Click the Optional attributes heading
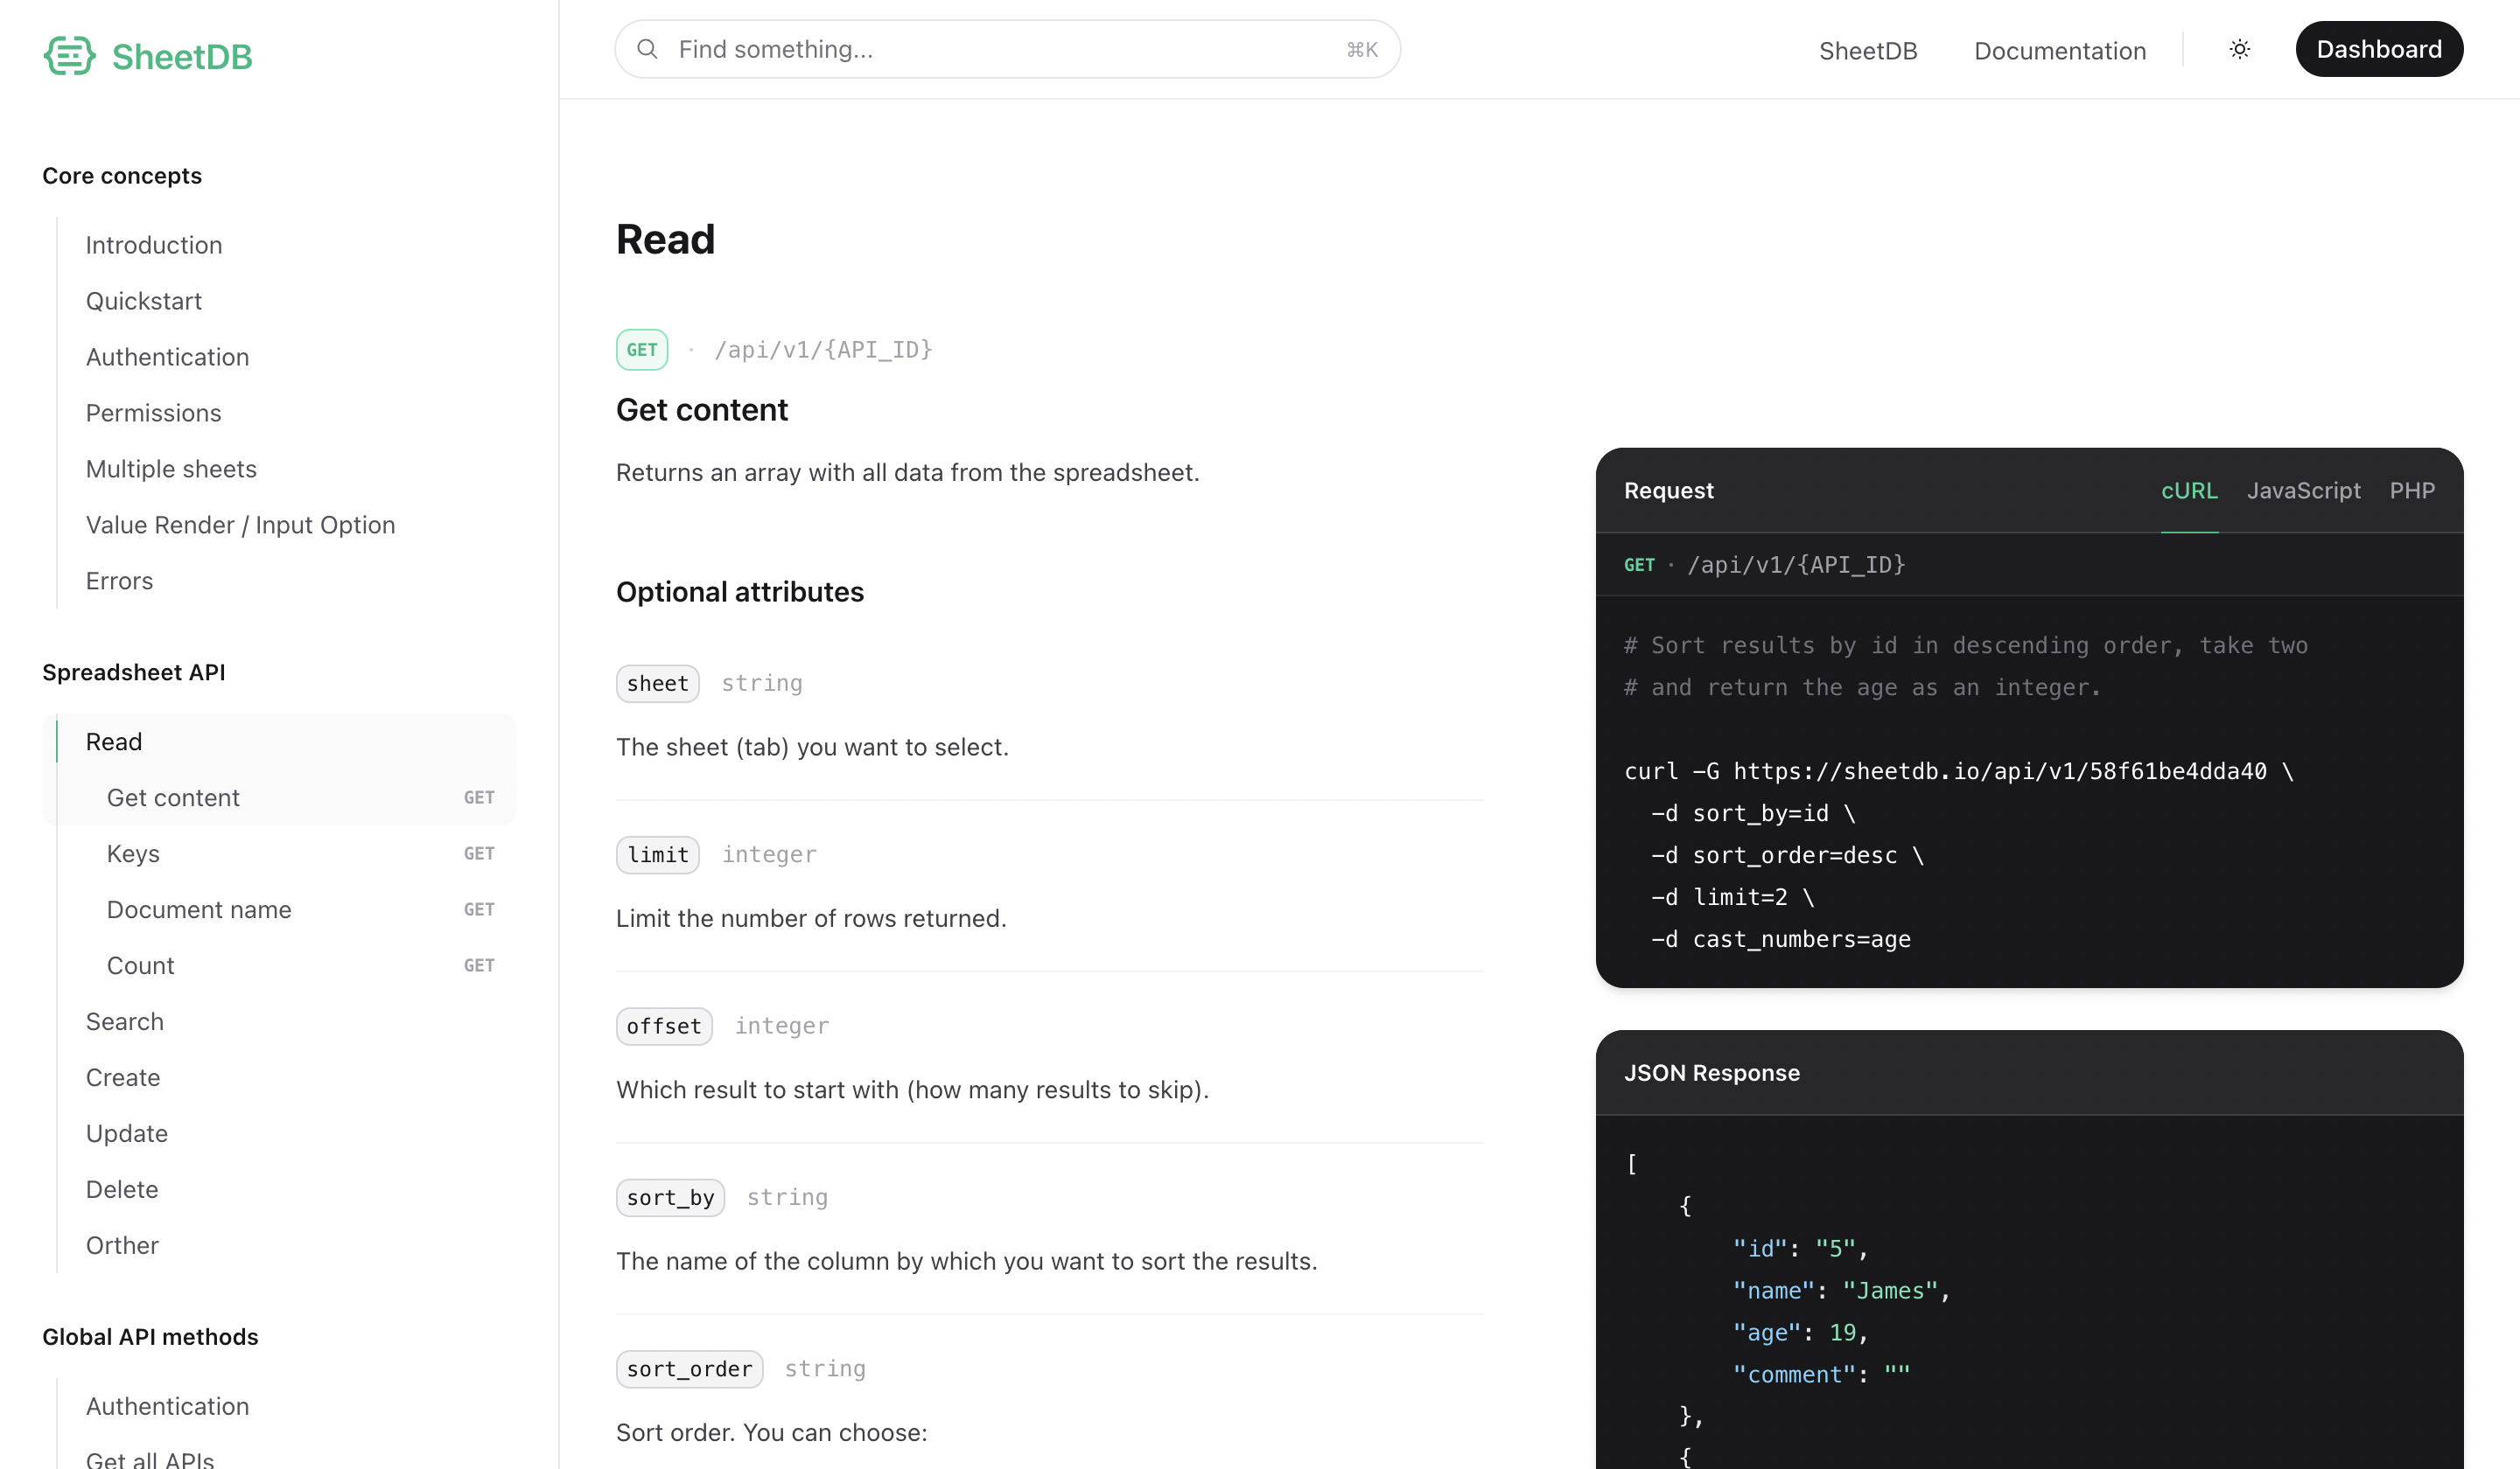The image size is (2520, 1469). (739, 592)
